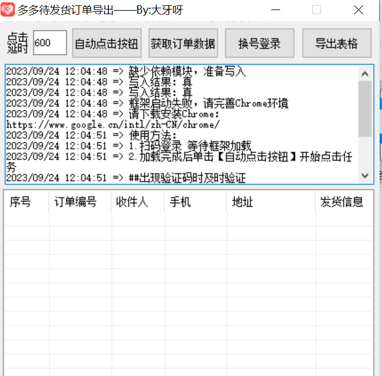Click the log scrollbar down arrow
The image size is (382, 376).
coord(365,176)
